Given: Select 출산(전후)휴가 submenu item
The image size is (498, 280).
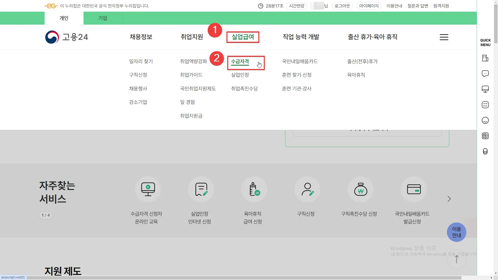Looking at the screenshot, I should [362, 61].
